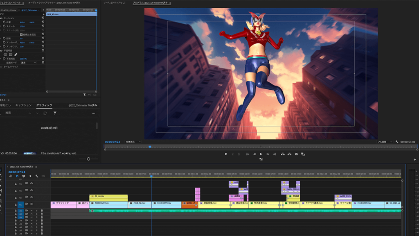This screenshot has width=419, height=236.
Task: Reset the スケール parameter
Action: tap(43, 26)
